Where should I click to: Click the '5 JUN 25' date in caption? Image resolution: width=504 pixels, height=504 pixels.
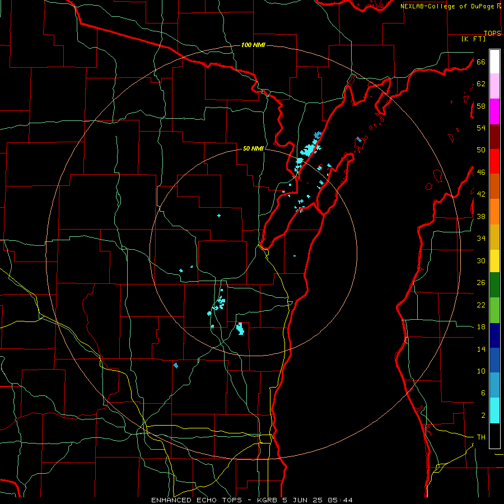point(303,500)
